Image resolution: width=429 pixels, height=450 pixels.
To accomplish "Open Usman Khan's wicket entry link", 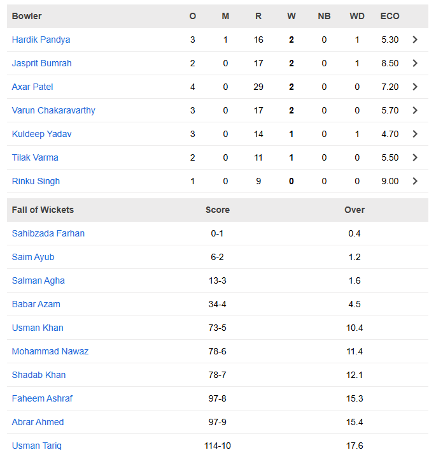I will click(x=38, y=328).
